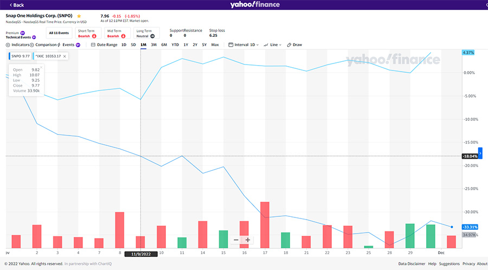The height and width of the screenshot is (270, 488).
Task: Remove the ^IXIC comparison series
Action: pos(65,56)
